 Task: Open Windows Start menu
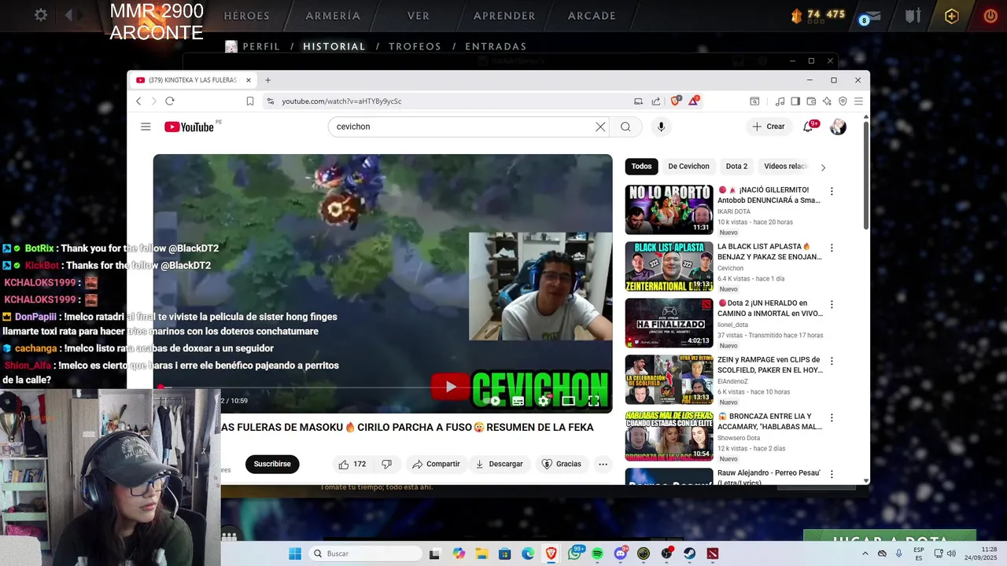click(x=295, y=553)
